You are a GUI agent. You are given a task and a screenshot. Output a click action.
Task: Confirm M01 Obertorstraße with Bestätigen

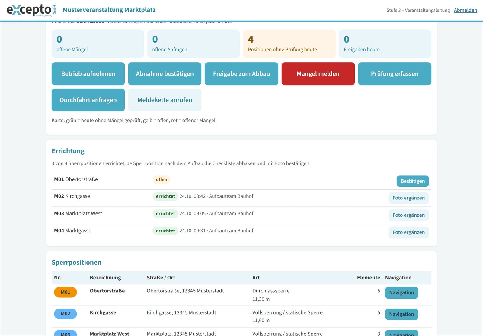click(412, 181)
